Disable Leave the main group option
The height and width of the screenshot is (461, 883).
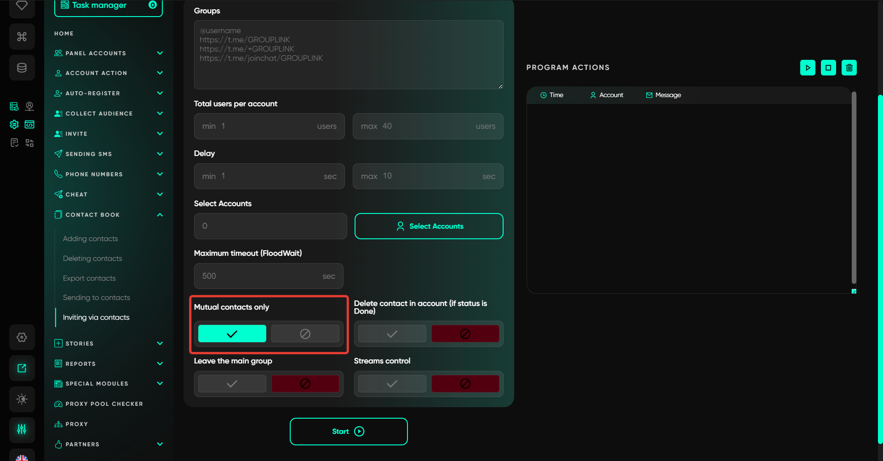coord(305,384)
